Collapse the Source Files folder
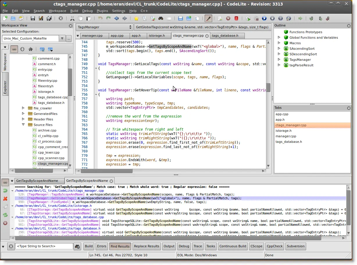Screen dimensions: 357x265 [23, 125]
